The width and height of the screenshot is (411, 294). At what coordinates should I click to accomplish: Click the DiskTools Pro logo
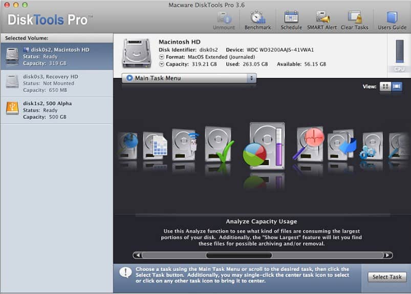tap(50, 20)
